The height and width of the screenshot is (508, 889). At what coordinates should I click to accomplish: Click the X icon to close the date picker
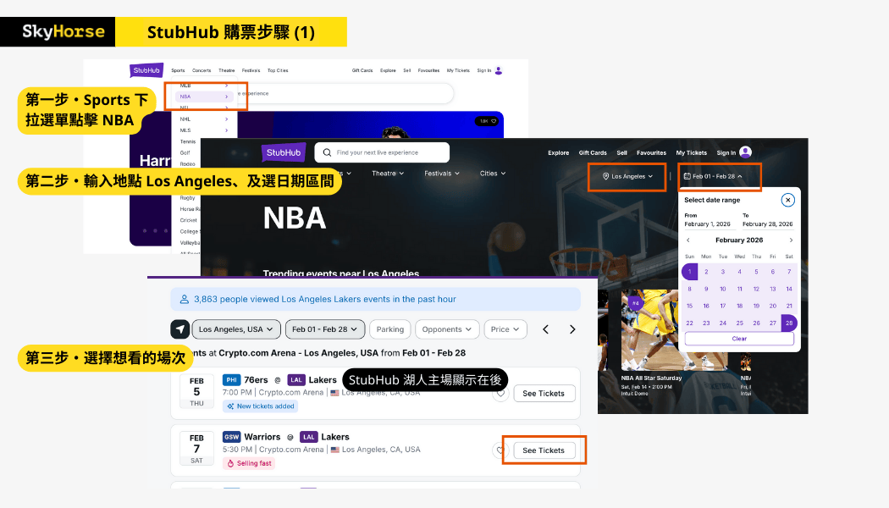[x=787, y=200]
